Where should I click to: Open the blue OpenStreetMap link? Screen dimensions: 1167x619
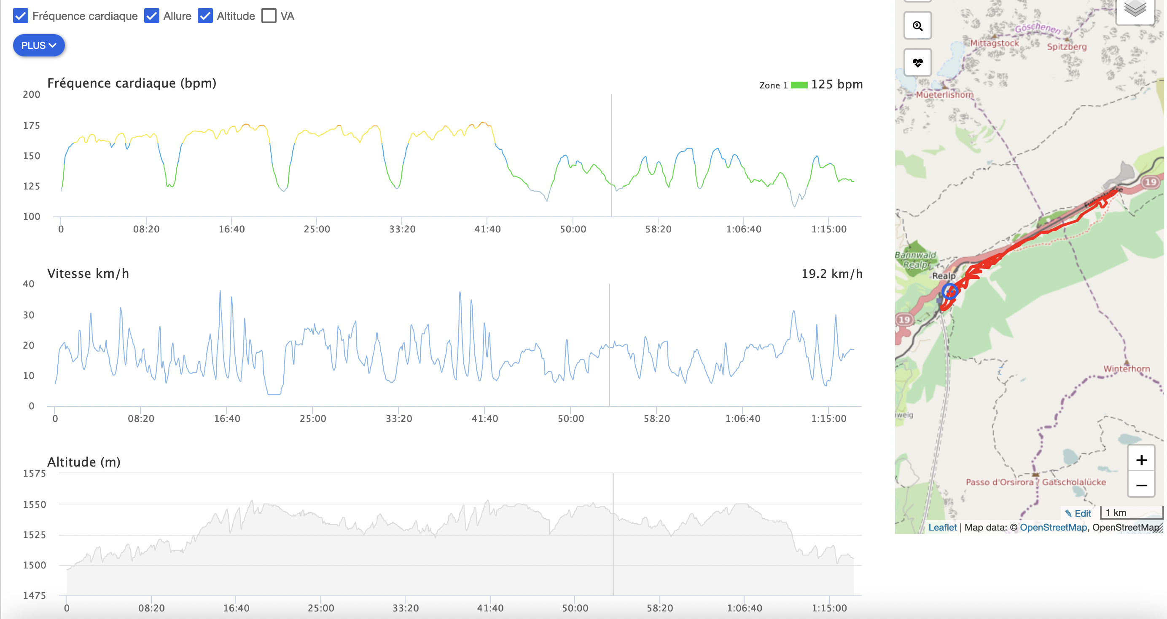1053,527
